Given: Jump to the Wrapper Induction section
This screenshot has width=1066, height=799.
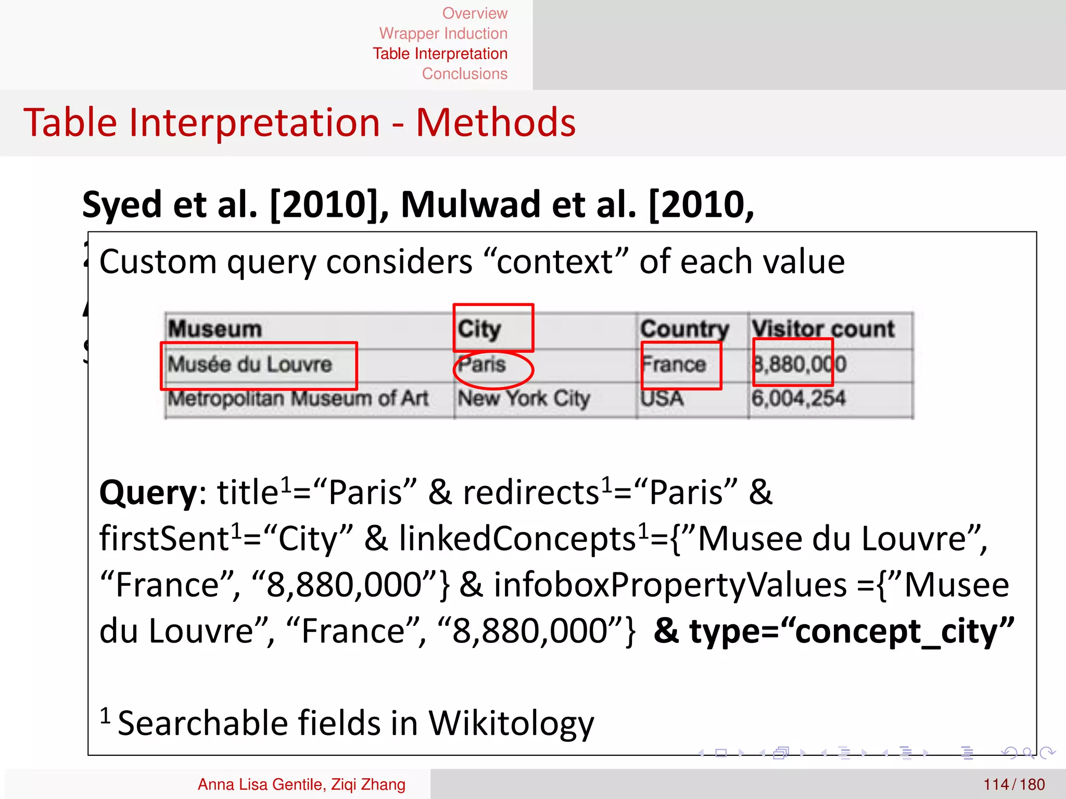Looking at the screenshot, I should (443, 33).
